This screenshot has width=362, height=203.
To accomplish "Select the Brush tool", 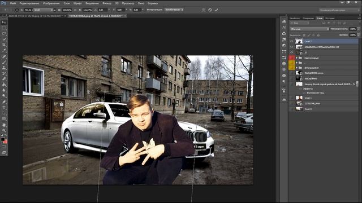I will point(4,62).
